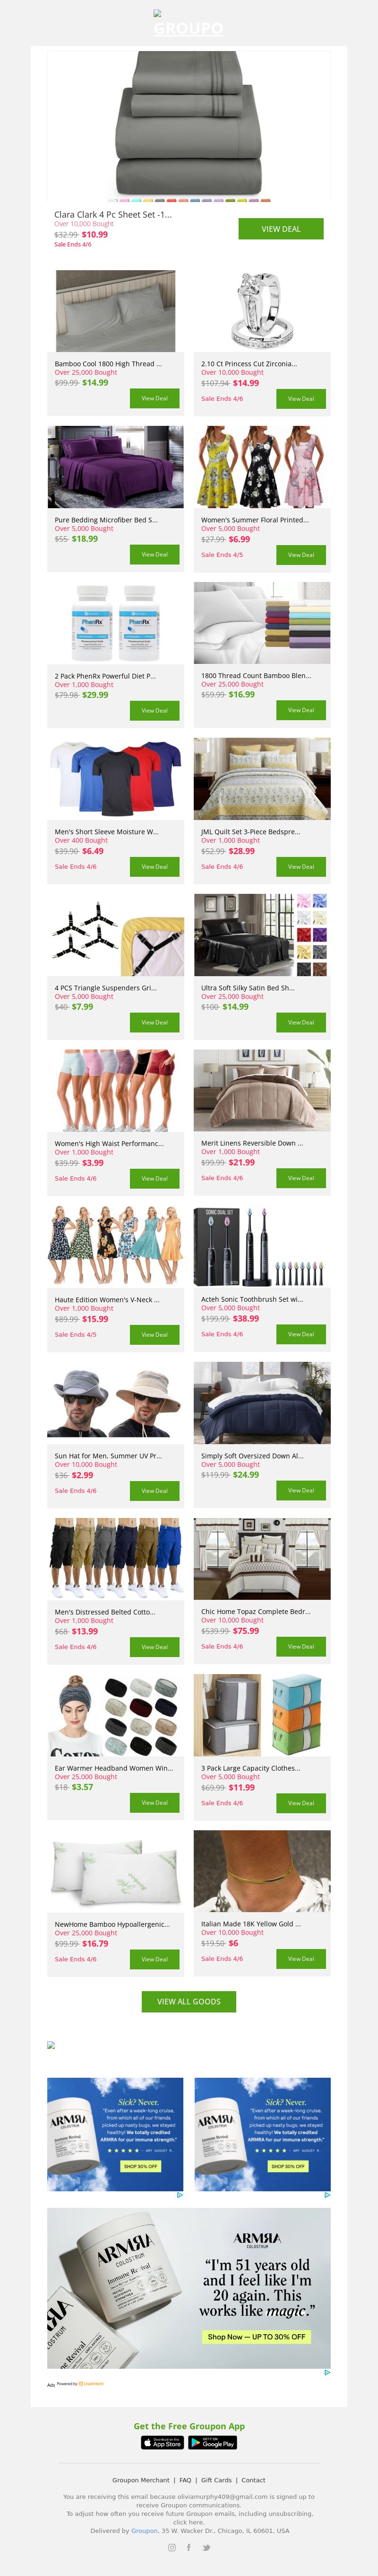Click the PhenRx diet pills product image
The width and height of the screenshot is (378, 2576).
116,622
